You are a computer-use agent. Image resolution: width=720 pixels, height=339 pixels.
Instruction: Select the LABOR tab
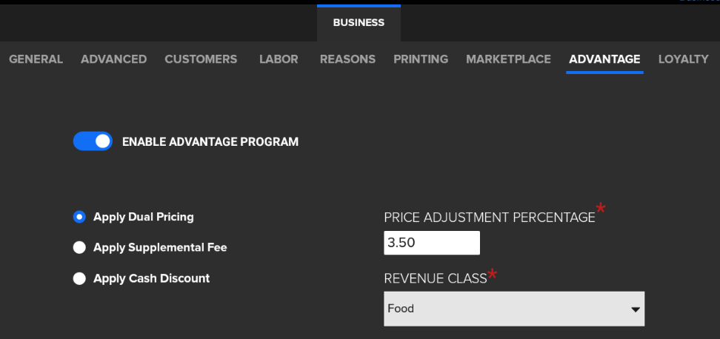point(279,59)
